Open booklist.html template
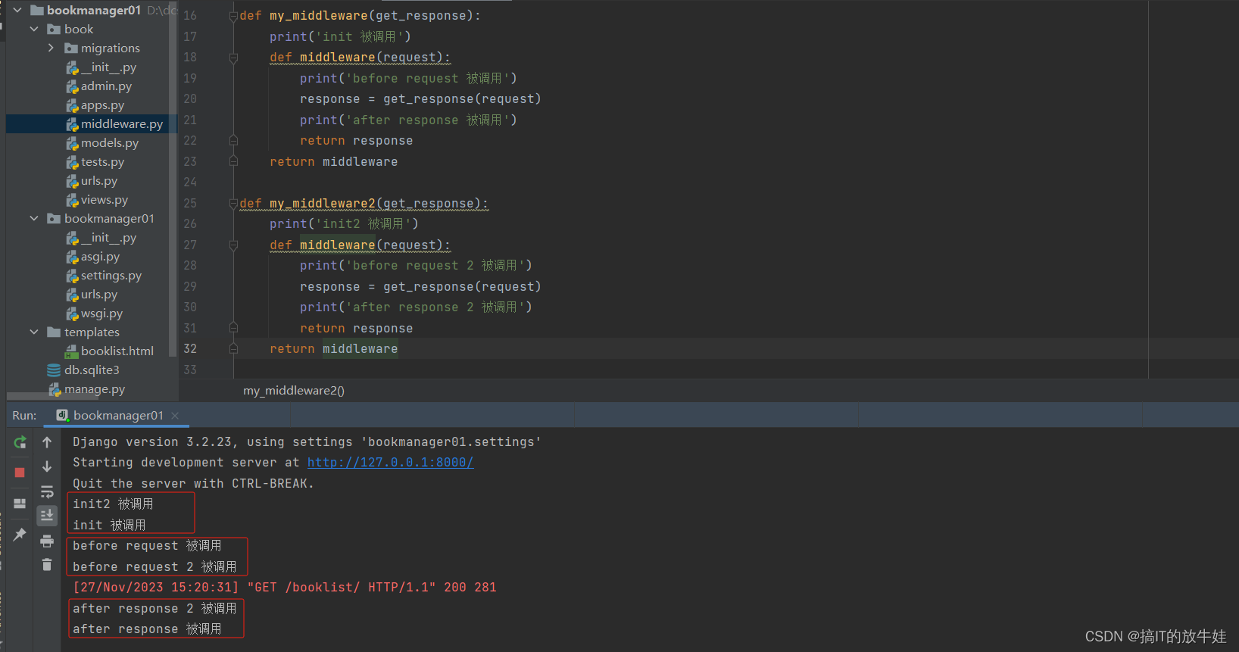Screen dimensions: 1239x652 click(x=110, y=351)
